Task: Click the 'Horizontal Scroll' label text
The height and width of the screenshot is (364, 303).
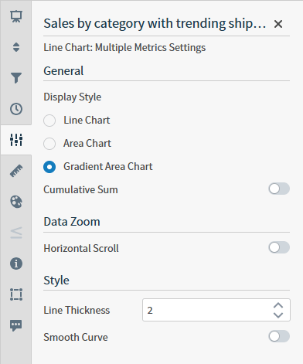Action: (x=81, y=248)
